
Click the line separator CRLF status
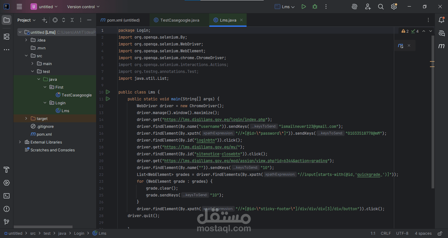pyautogui.click(x=386, y=233)
